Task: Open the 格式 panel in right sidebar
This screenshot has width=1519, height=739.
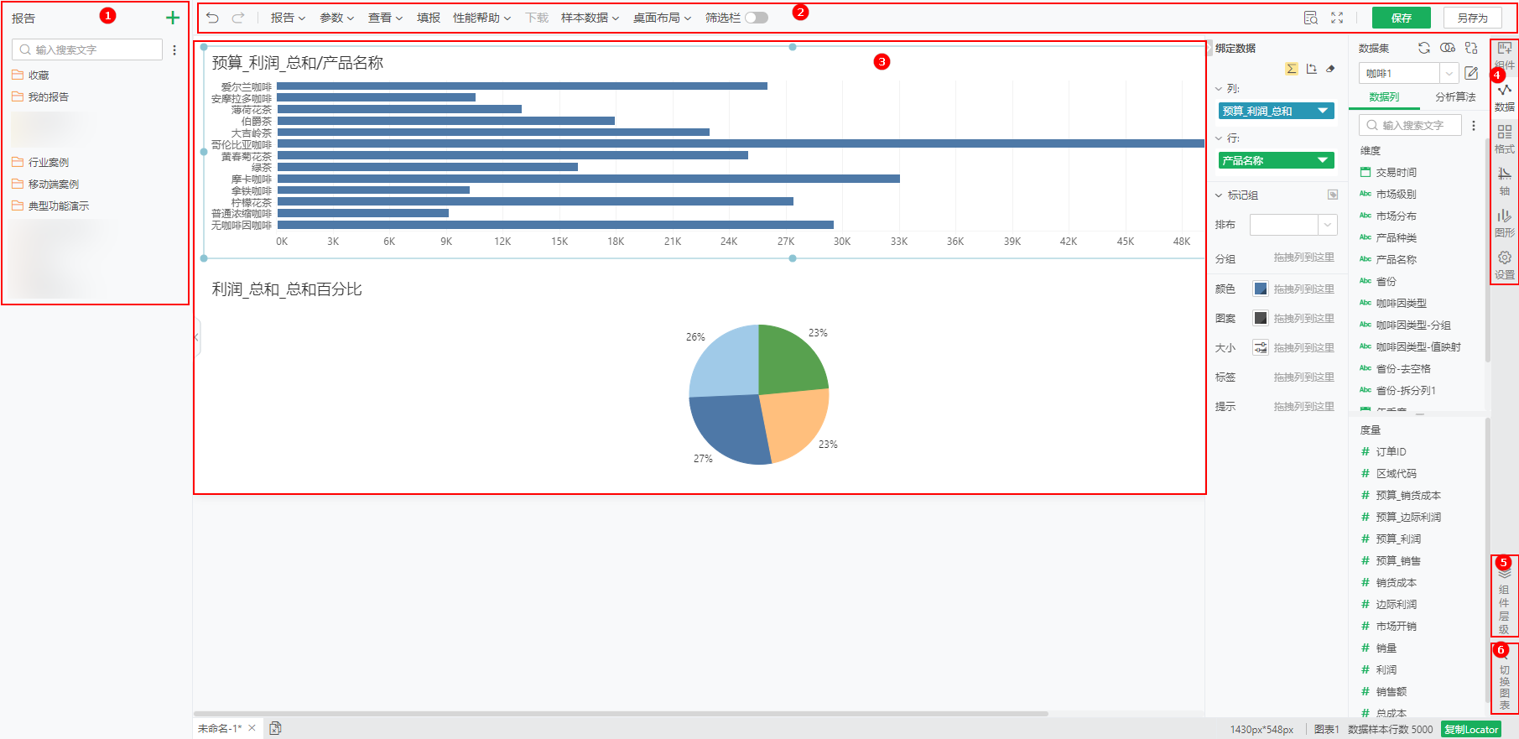Action: [x=1505, y=139]
